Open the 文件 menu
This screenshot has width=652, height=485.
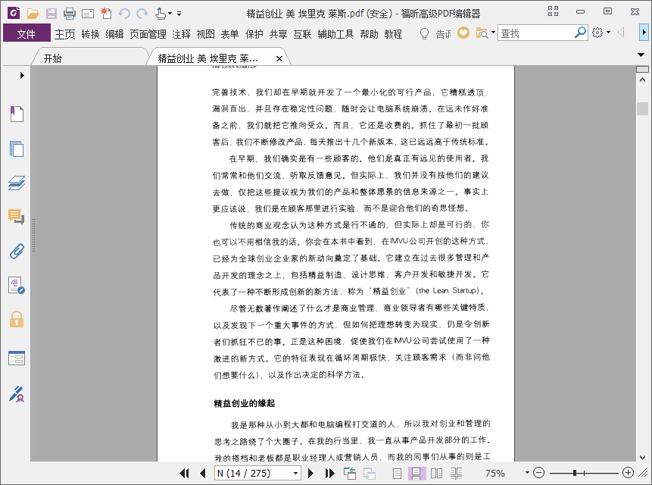(27, 33)
